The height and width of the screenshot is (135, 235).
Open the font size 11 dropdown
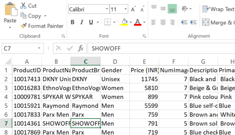click(x=126, y=9)
